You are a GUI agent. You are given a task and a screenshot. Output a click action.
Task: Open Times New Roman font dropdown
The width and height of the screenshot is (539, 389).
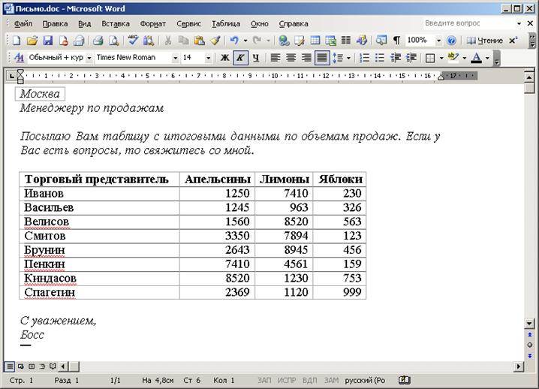click(176, 58)
